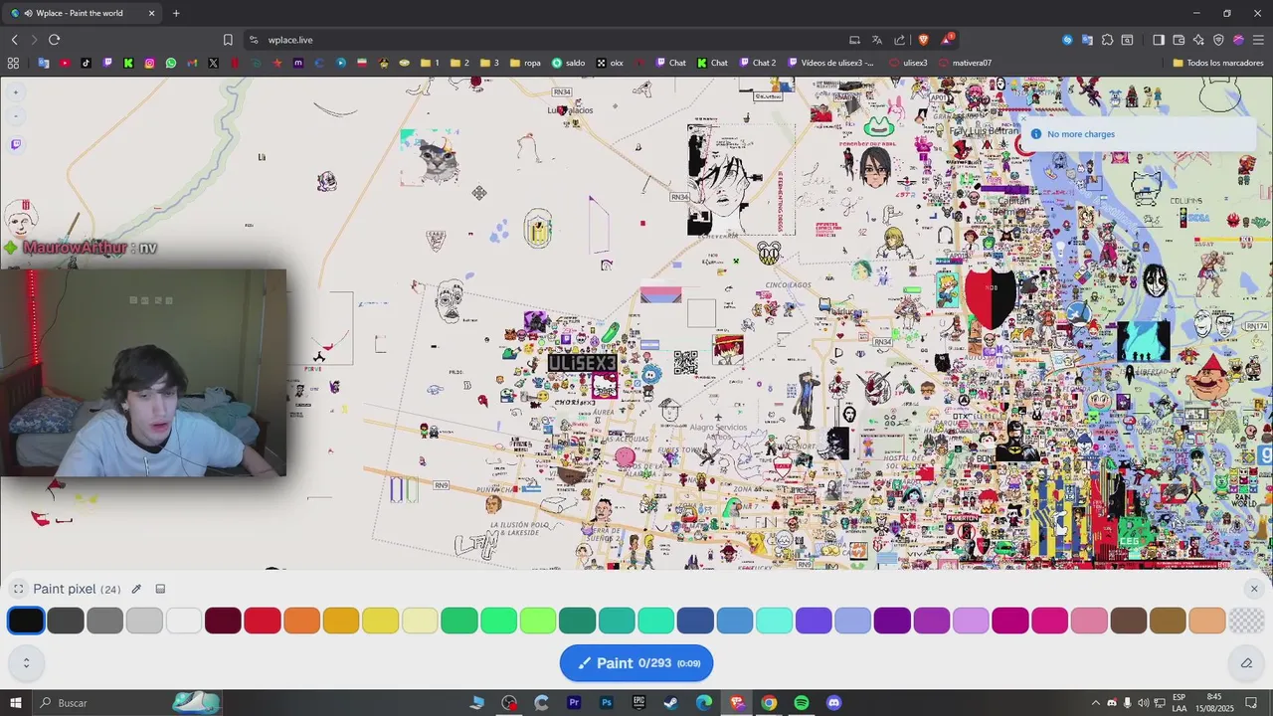1273x716 pixels.
Task: Open bookmark folder named 2
Action: point(459,63)
